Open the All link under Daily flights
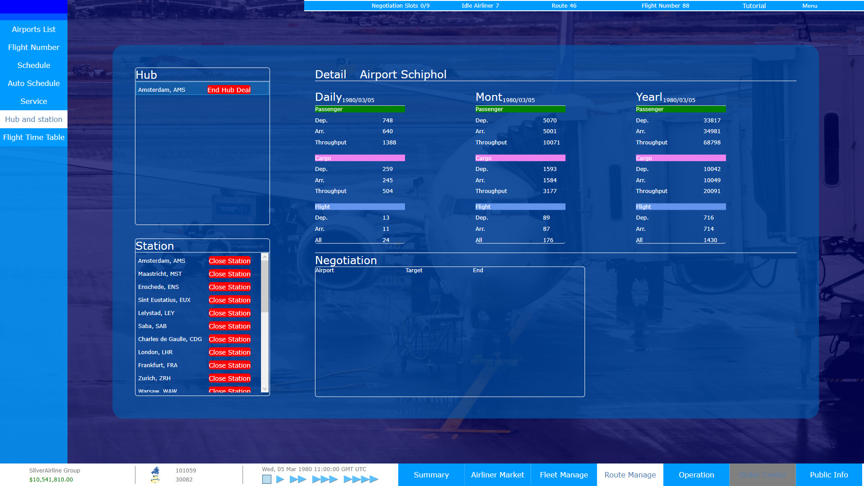Image resolution: width=864 pixels, height=486 pixels. [x=318, y=240]
